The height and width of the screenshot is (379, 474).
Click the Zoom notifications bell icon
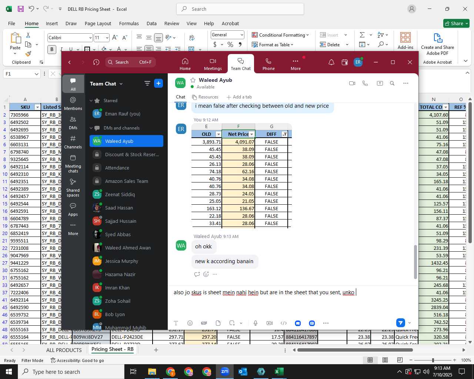331,62
